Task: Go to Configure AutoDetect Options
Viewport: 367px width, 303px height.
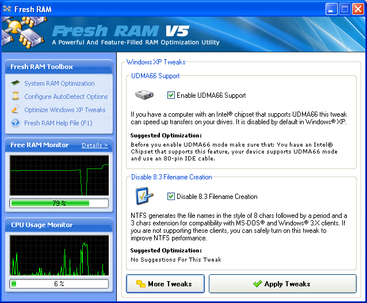Action: tap(66, 97)
